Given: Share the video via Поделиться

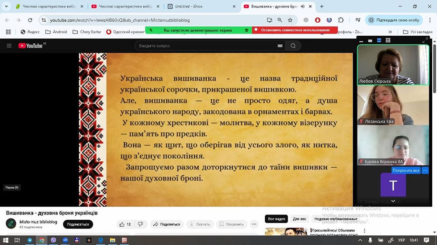Looking at the screenshot, I should (x=166, y=225).
